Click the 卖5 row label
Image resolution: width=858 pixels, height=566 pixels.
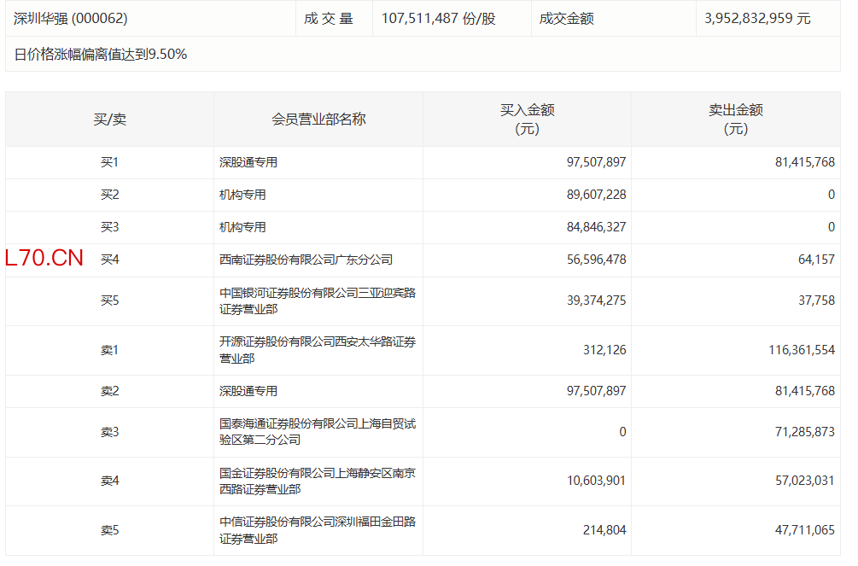click(109, 530)
